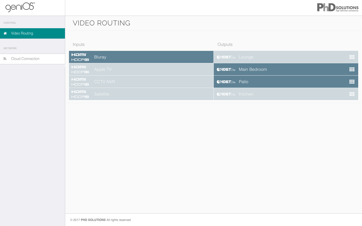
Task: Open the Video Routing menu item
Action: pyautogui.click(x=32, y=33)
